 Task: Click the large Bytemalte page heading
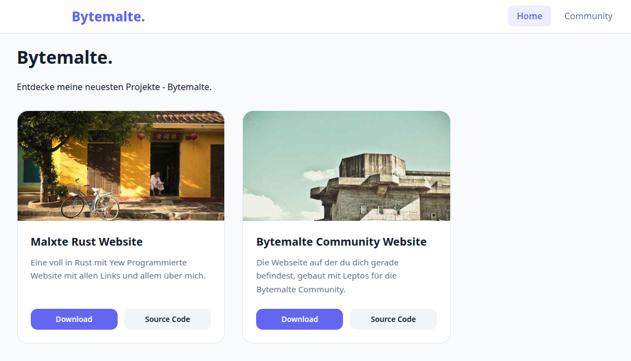64,57
